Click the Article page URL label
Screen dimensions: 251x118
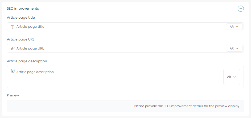(x=20, y=39)
